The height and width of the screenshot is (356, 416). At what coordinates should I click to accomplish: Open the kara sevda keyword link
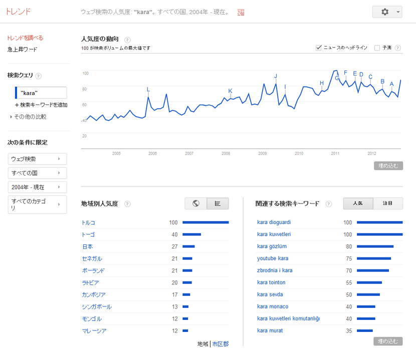point(270,294)
